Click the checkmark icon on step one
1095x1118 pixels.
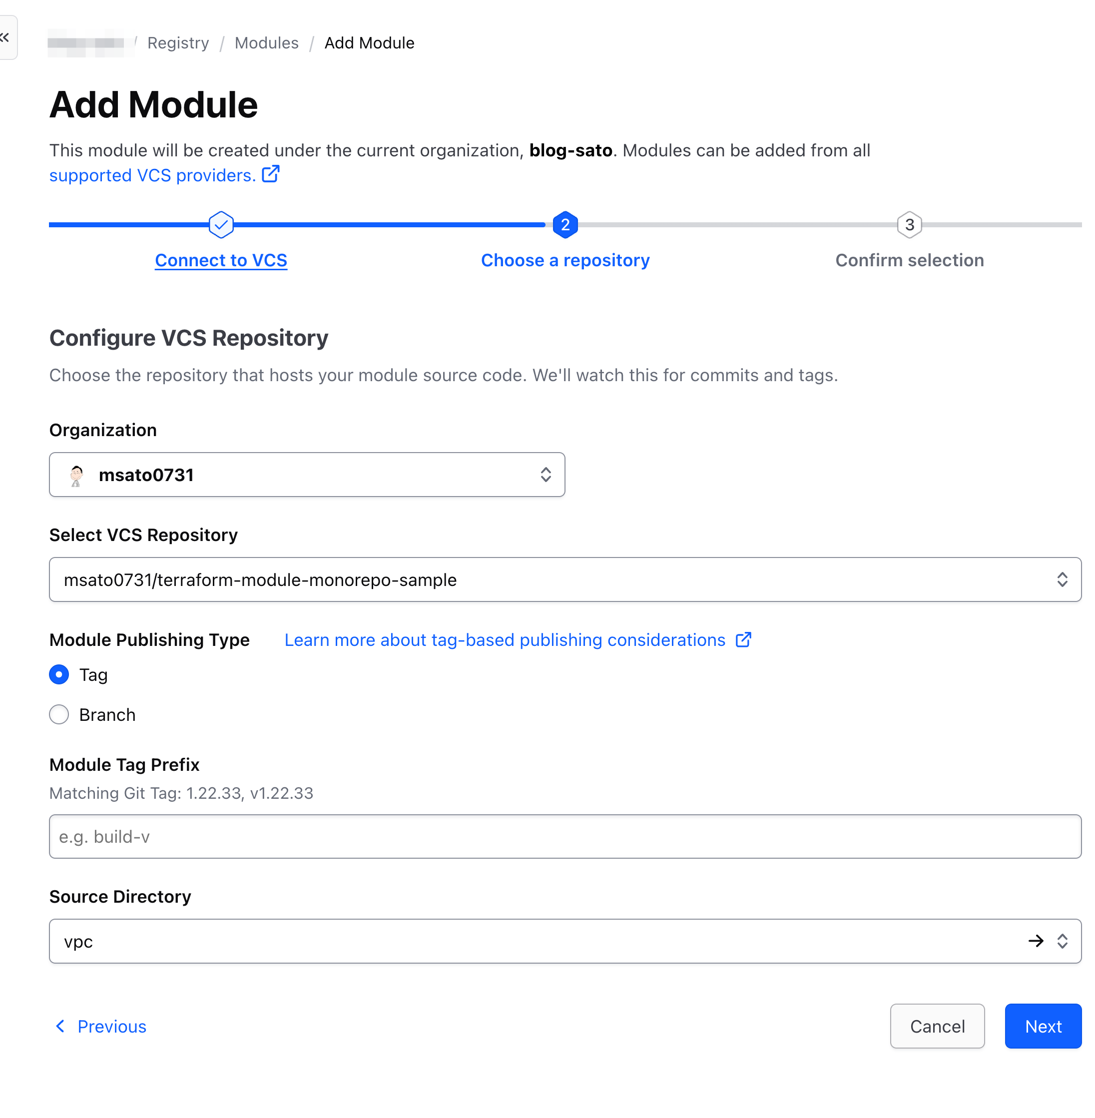coord(221,224)
